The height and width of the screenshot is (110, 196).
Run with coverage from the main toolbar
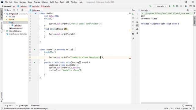click(x=177, y=6)
